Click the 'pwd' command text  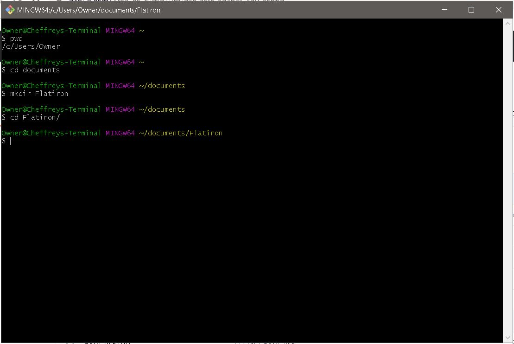(x=16, y=38)
